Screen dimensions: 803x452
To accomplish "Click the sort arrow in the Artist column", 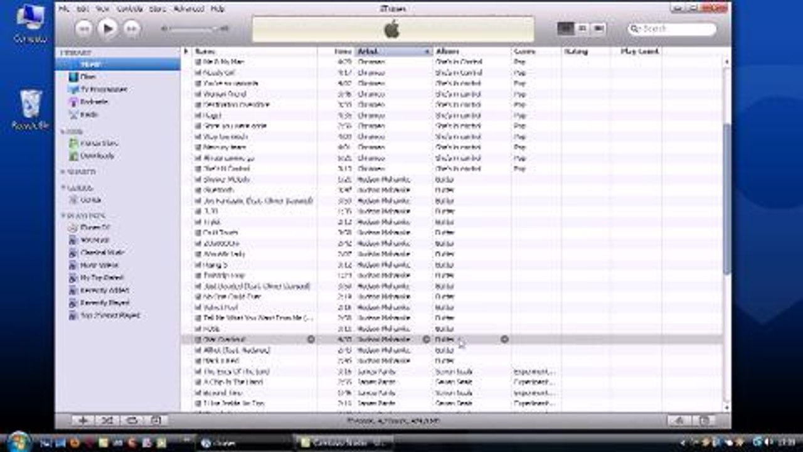I will click(427, 51).
